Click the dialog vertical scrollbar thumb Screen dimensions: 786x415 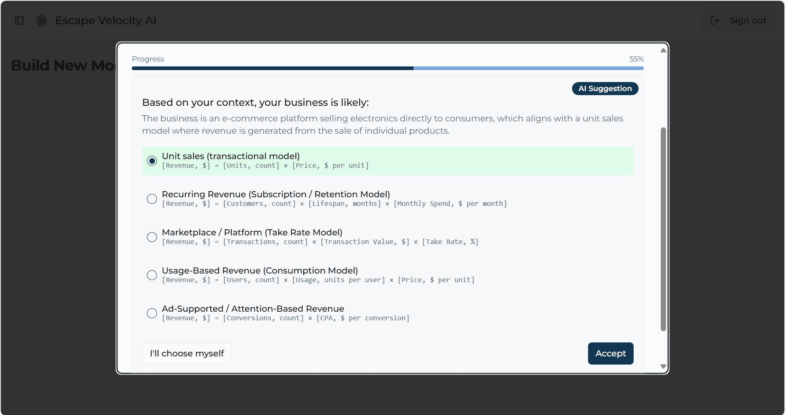[x=663, y=229]
